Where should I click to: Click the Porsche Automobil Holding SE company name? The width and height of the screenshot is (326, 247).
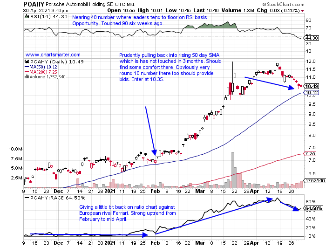click(x=80, y=4)
